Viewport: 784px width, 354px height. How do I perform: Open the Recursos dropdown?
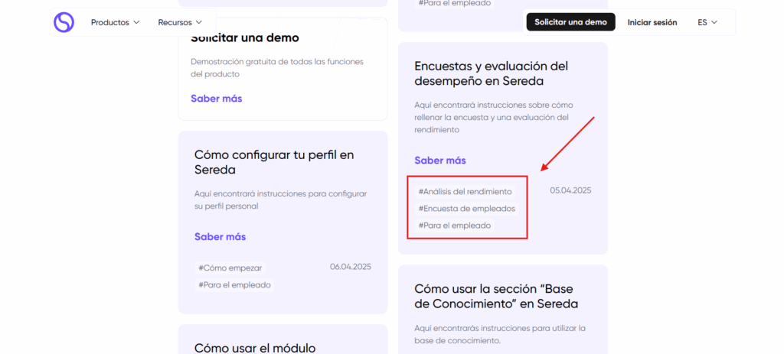tap(180, 23)
